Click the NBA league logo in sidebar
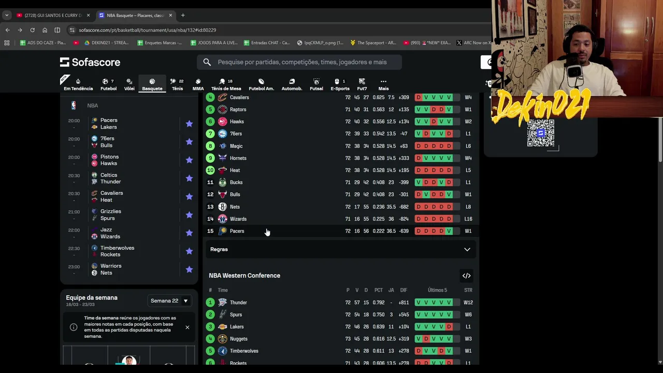 pyautogui.click(x=74, y=106)
